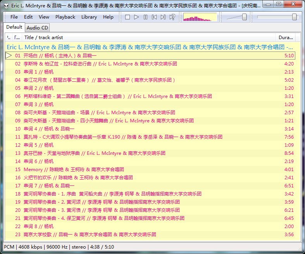Pause the current track
305x254 pixels.
[145, 17]
